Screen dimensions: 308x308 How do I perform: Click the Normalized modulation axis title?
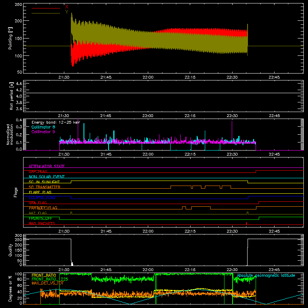pos(10,134)
